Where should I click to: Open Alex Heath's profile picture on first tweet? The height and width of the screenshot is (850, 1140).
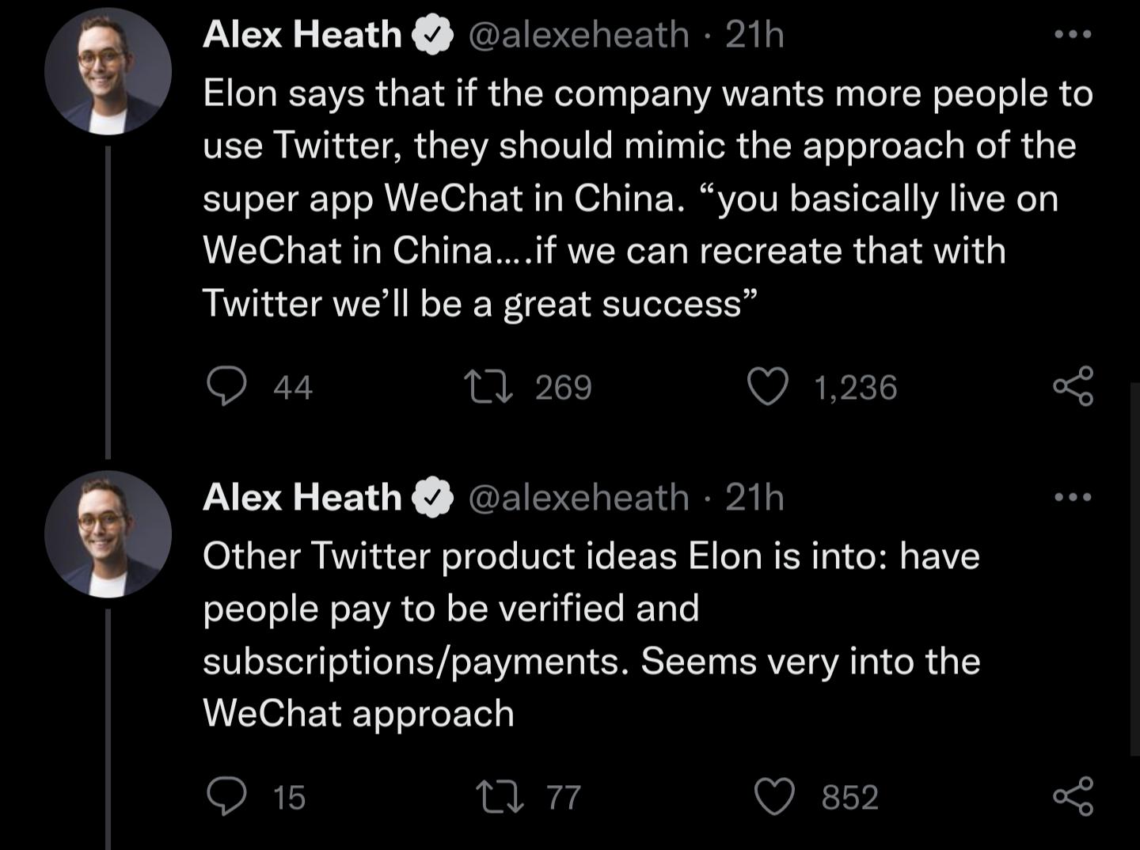click(108, 70)
